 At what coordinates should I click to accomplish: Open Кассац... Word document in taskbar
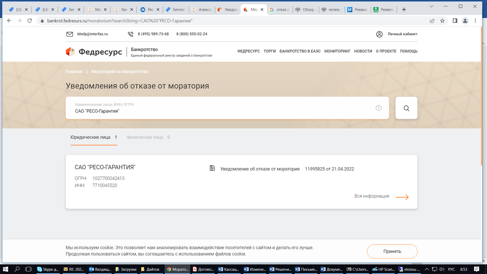229,269
